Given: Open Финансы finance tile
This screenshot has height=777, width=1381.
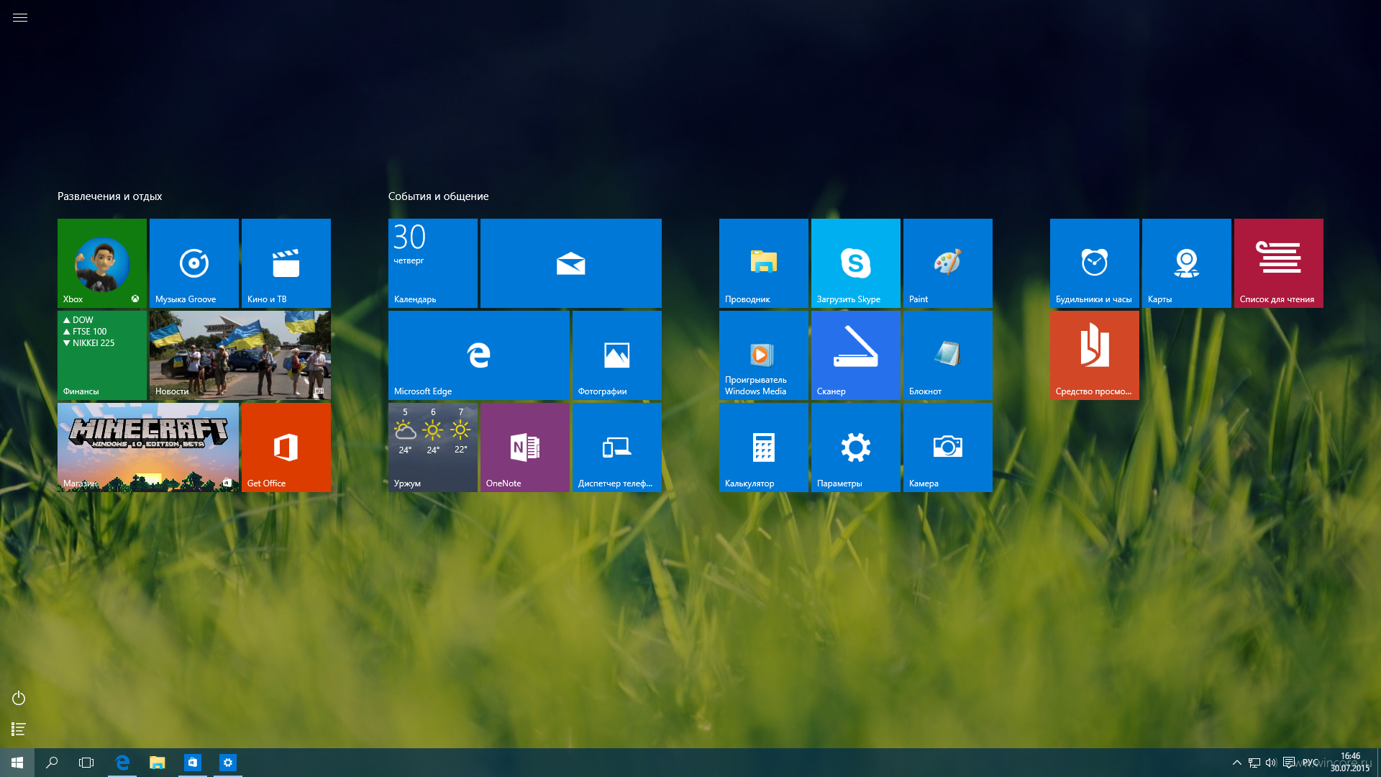Looking at the screenshot, I should pyautogui.click(x=101, y=355).
